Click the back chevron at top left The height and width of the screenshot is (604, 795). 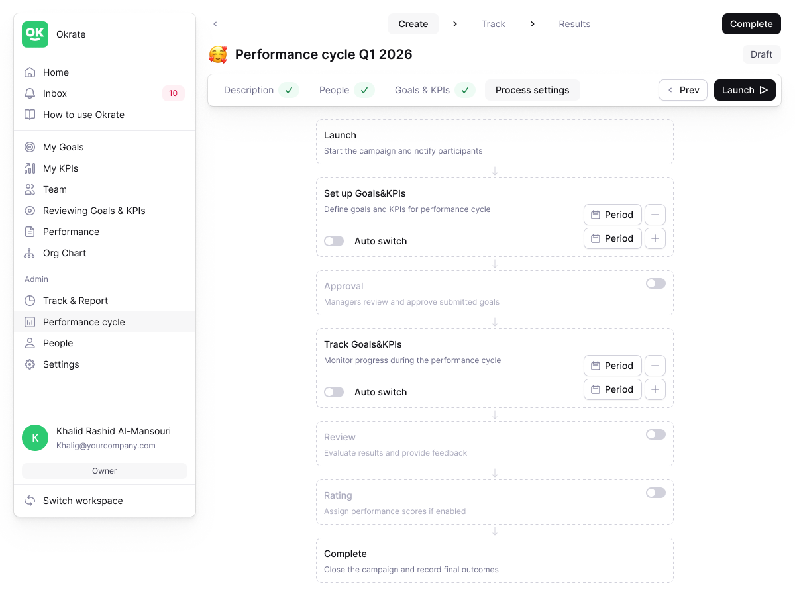tap(215, 24)
